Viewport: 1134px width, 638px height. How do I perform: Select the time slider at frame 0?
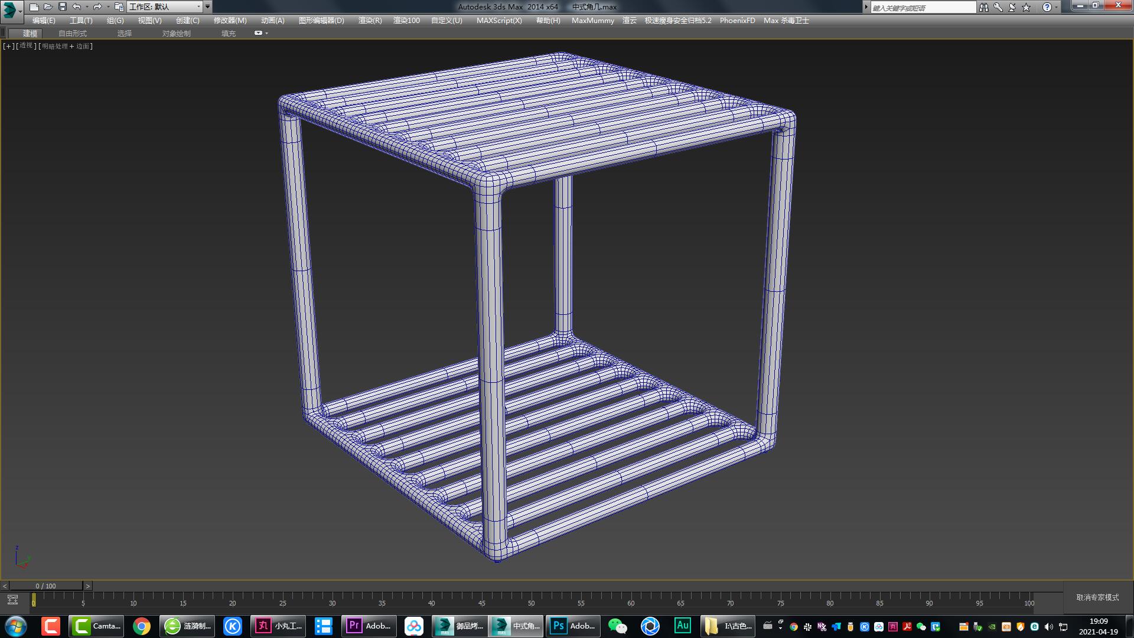coord(34,598)
